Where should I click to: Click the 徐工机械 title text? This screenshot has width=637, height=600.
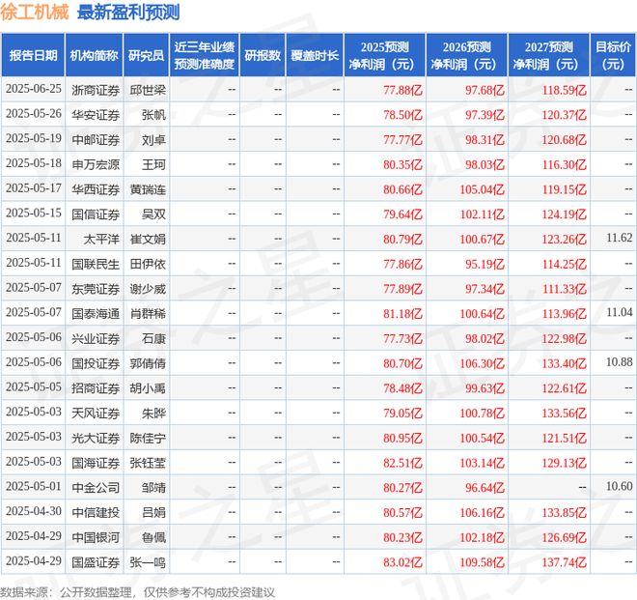pos(35,13)
